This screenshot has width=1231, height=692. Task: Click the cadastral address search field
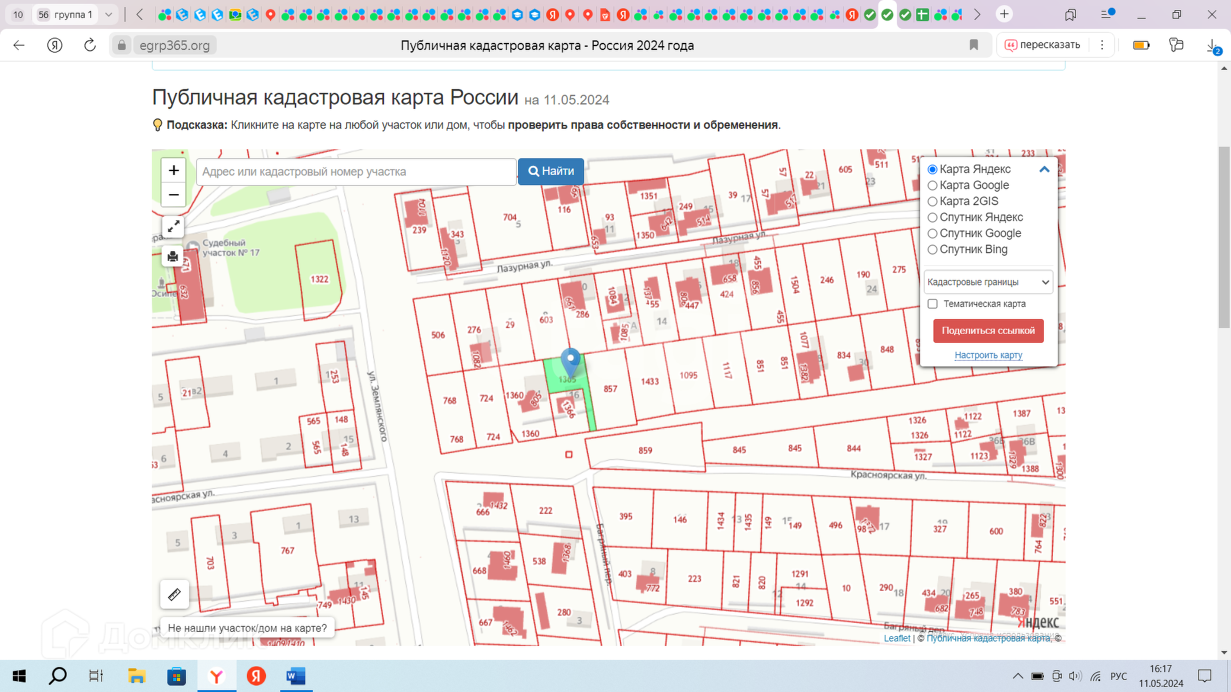(356, 172)
